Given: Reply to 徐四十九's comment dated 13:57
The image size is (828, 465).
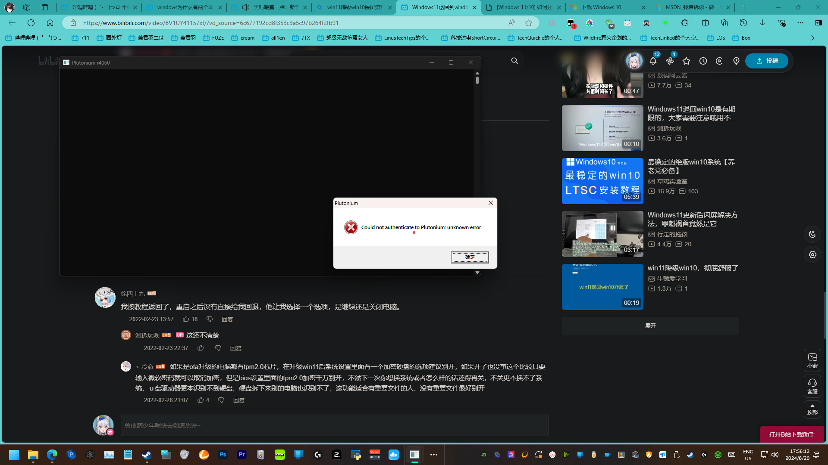Looking at the screenshot, I should [x=227, y=319].
